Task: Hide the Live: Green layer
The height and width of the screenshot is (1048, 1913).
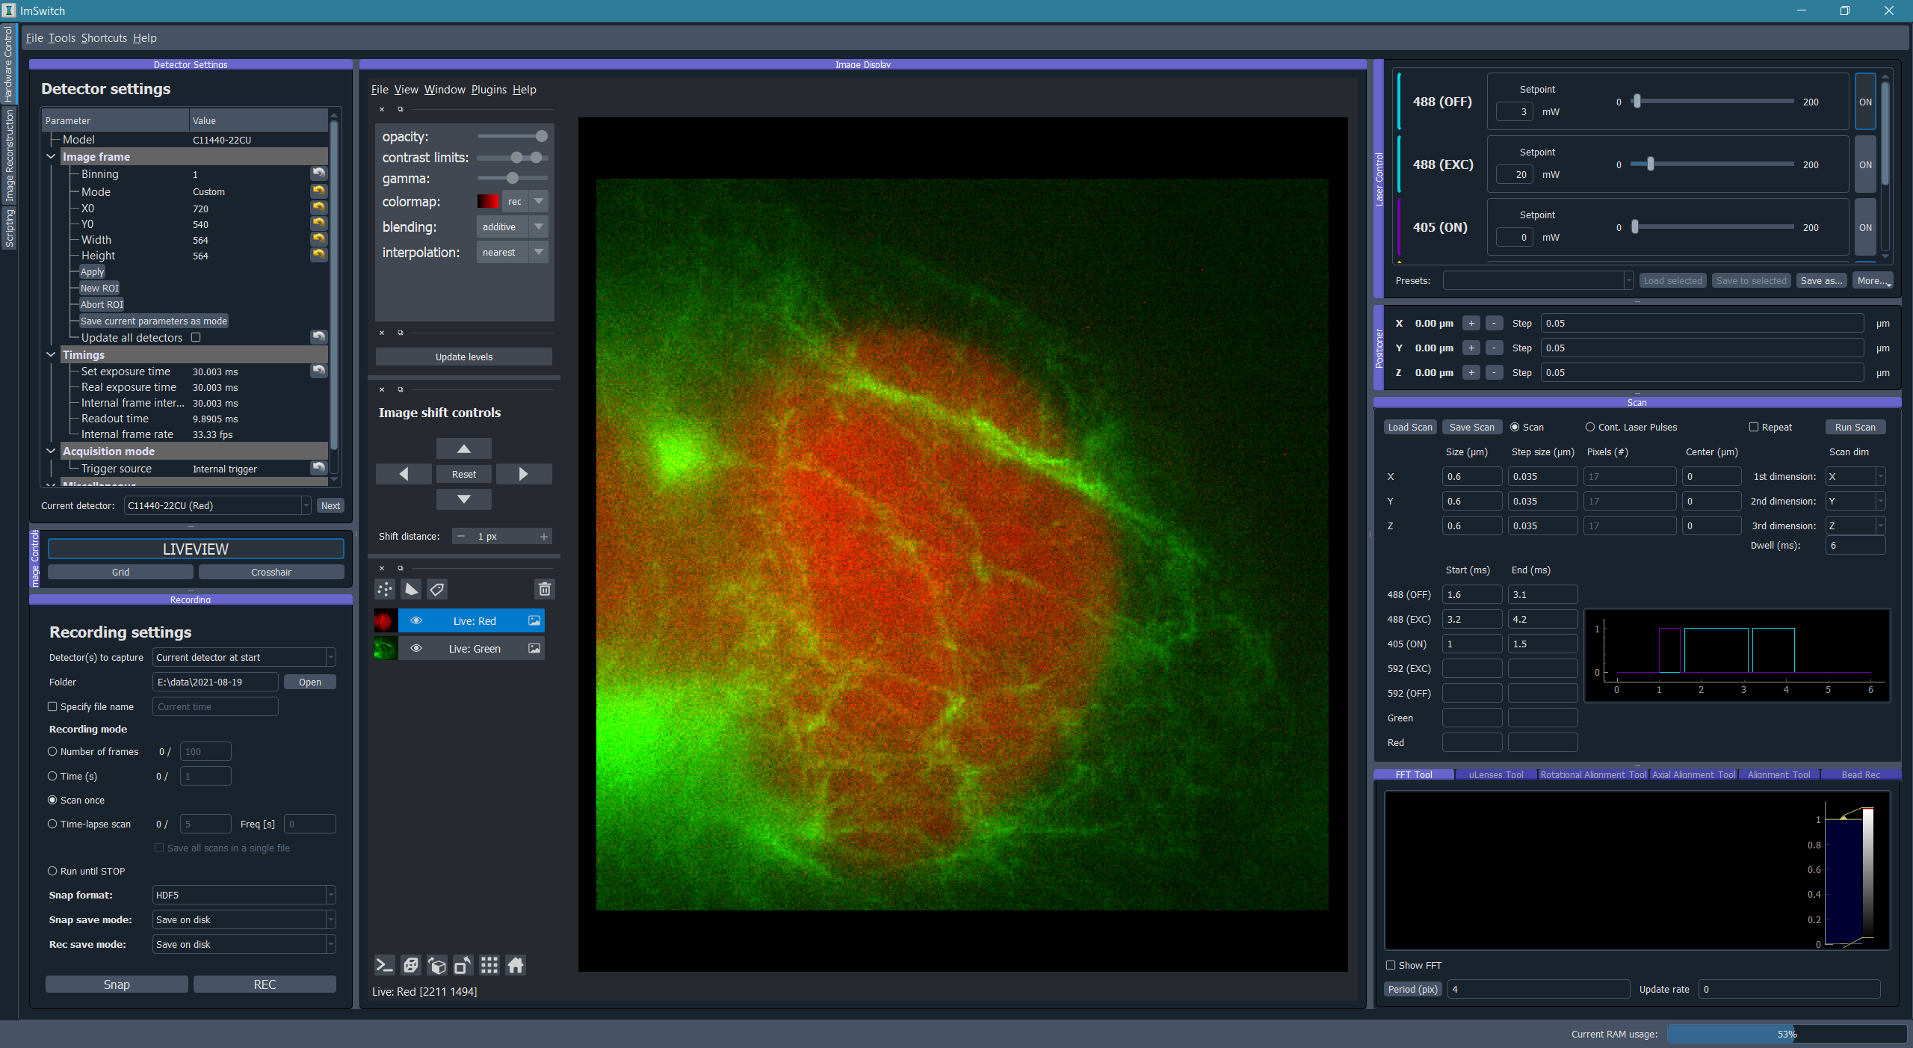Action: tap(416, 648)
